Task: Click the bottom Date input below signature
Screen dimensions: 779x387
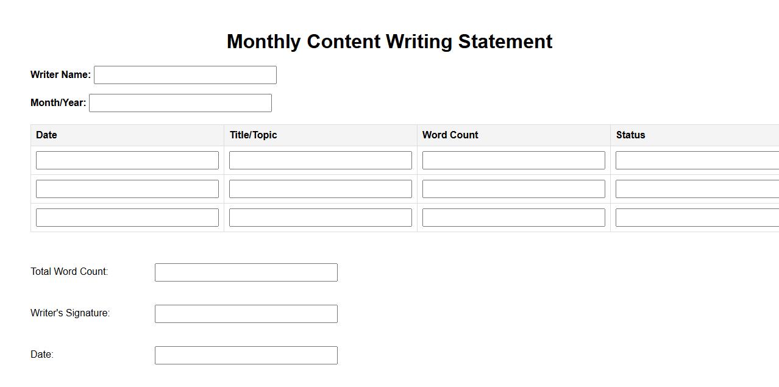Action: point(246,355)
